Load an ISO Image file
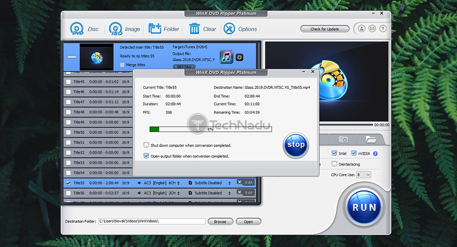Viewport: 457px width, 247px height. (124, 29)
